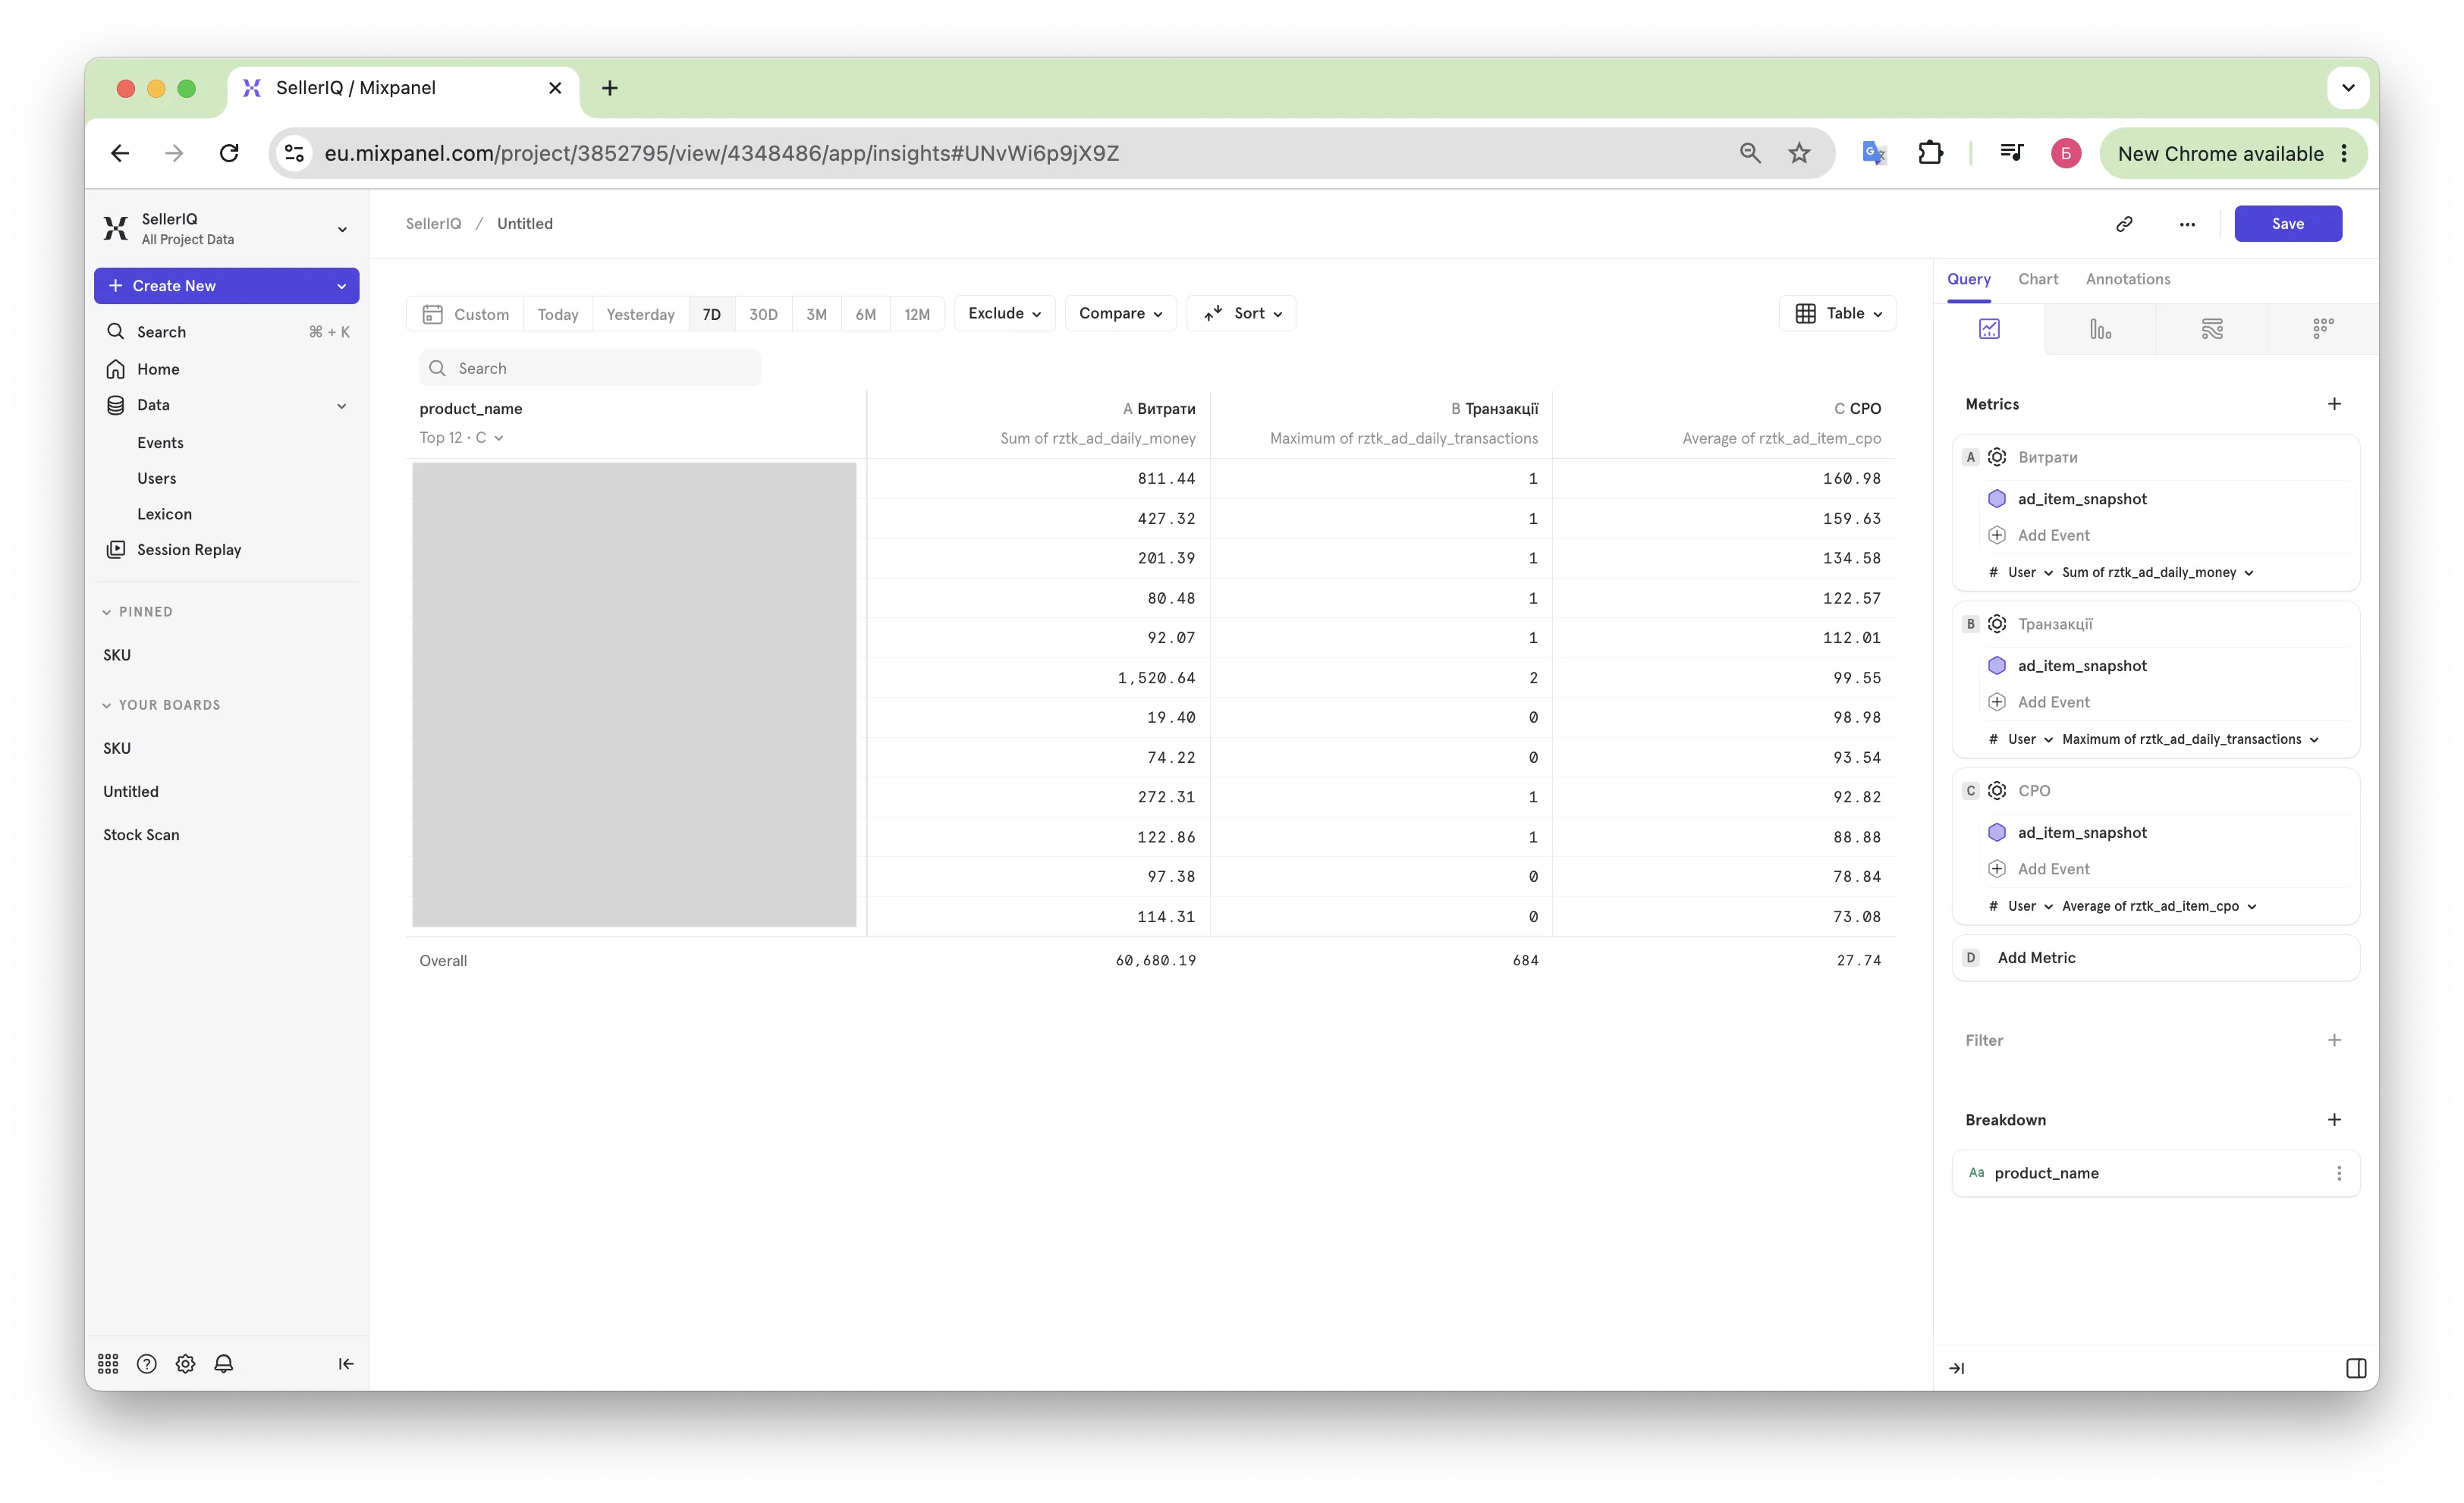Collapse the YOUR BOARDS section
This screenshot has height=1503, width=2464.
[x=162, y=704]
